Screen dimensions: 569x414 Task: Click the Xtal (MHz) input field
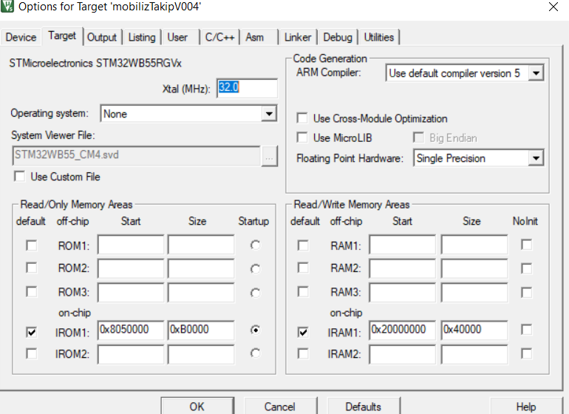click(247, 88)
